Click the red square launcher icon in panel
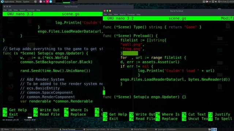 point(48,1)
